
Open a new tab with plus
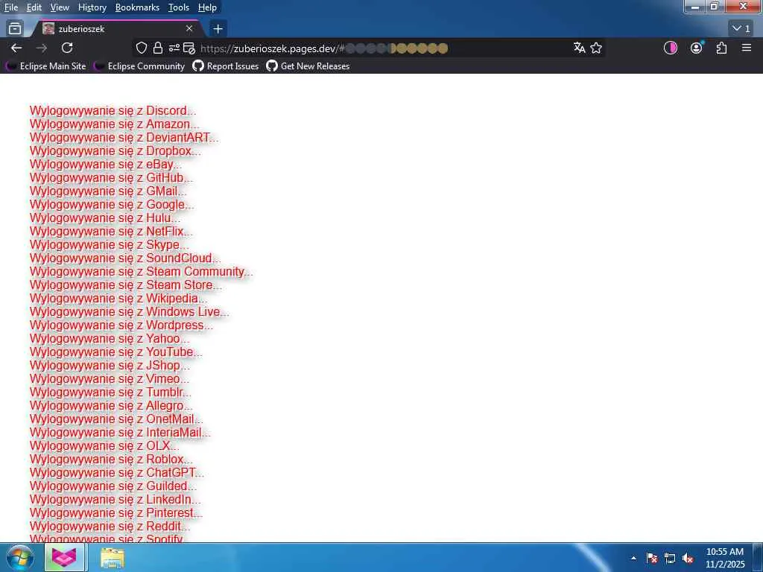218,29
